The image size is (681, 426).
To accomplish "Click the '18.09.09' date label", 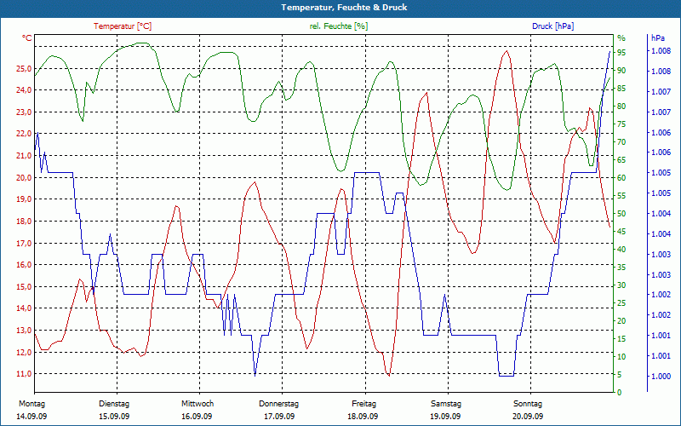I will tap(363, 417).
